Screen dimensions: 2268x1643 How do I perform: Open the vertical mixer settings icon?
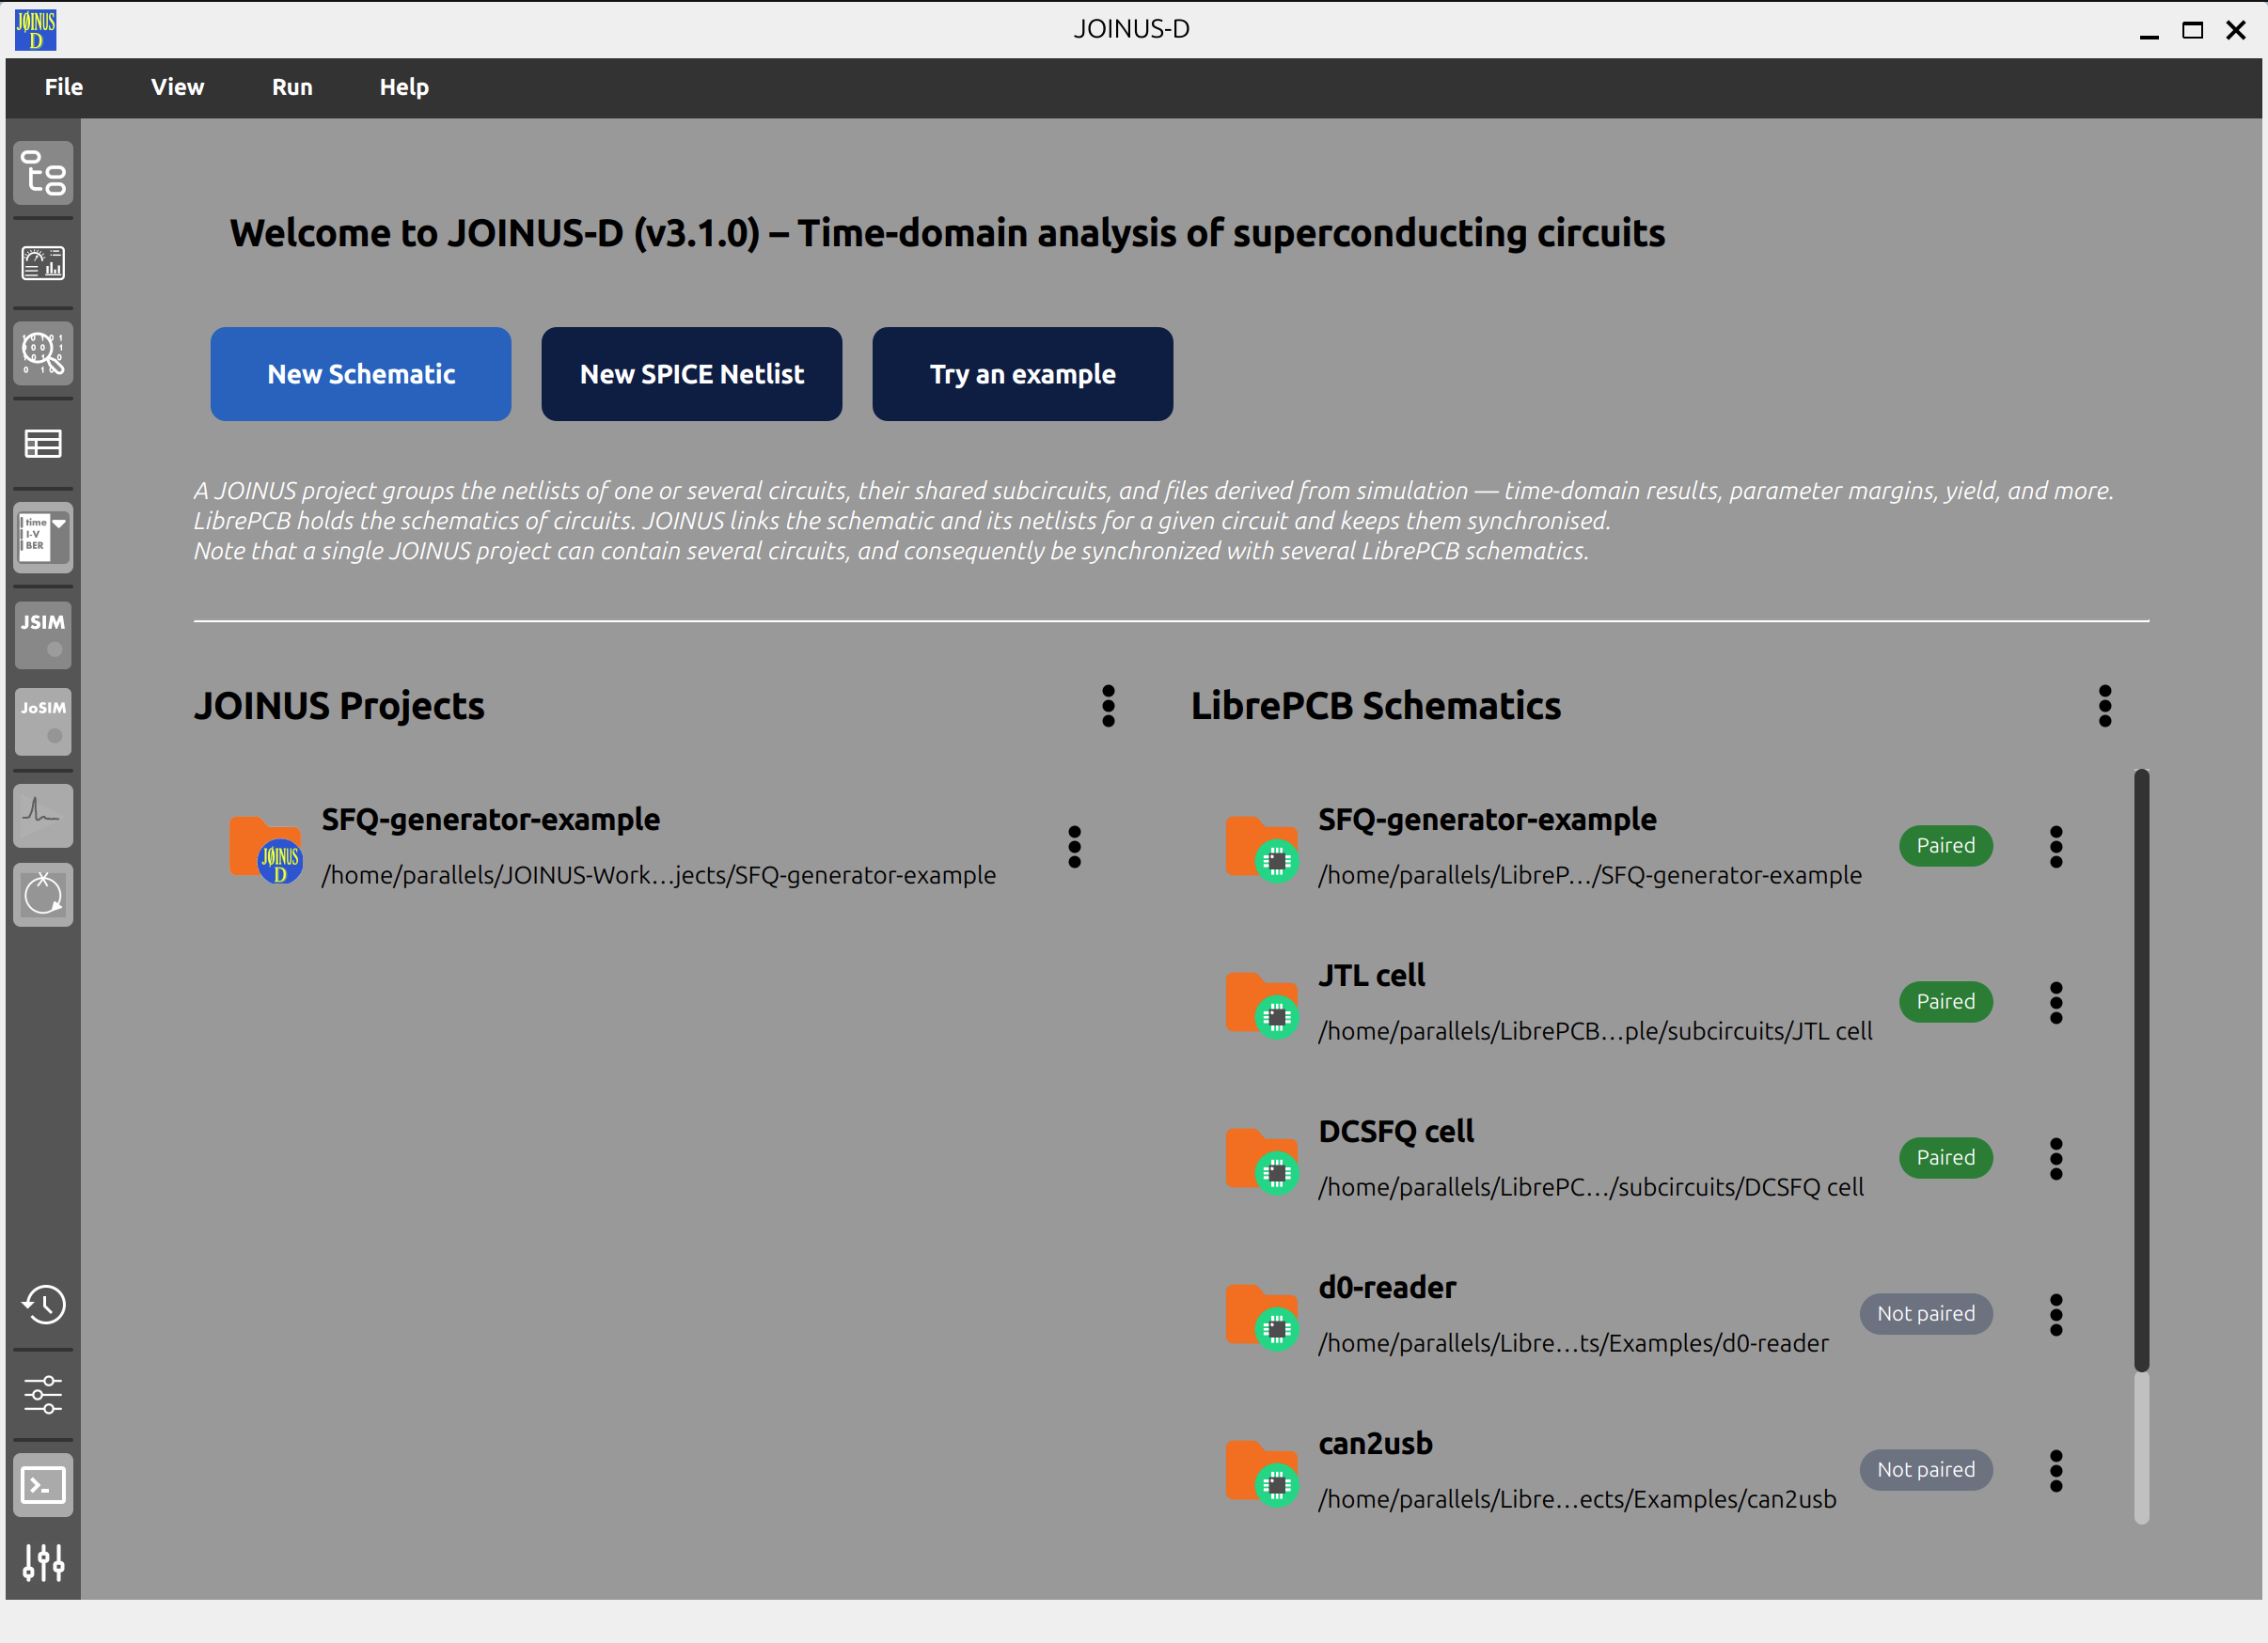coord(43,1562)
